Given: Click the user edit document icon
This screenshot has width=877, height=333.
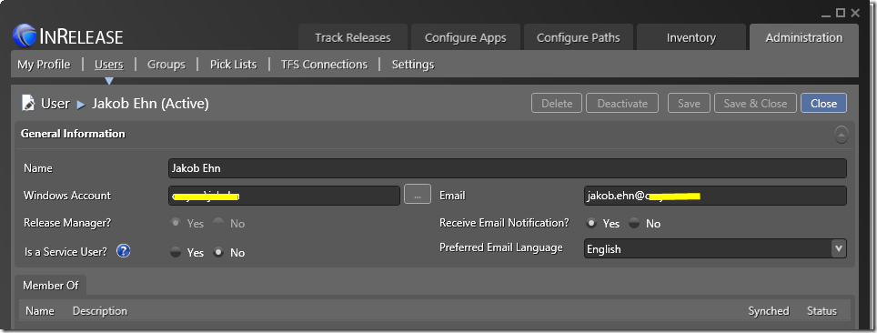Looking at the screenshot, I should point(27,103).
